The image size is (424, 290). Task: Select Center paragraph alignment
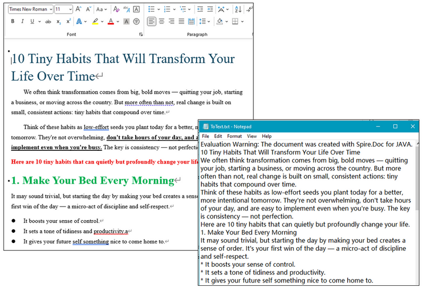click(x=162, y=21)
